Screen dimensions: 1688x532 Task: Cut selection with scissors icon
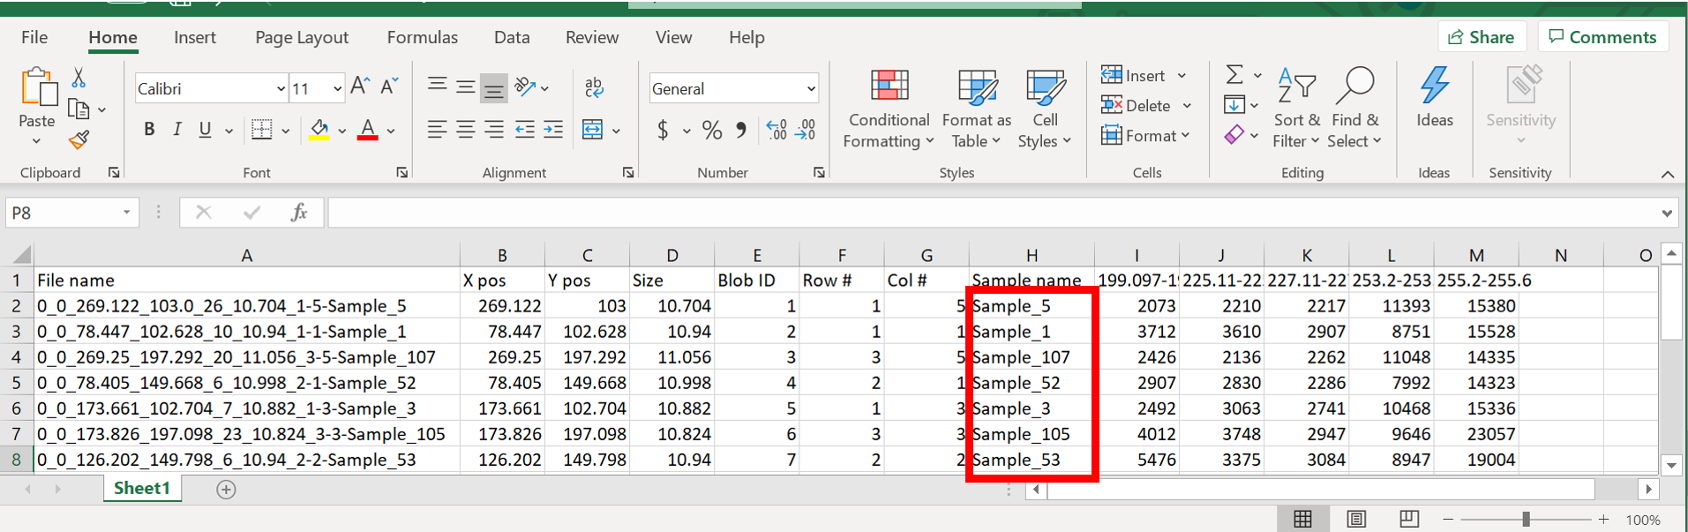[79, 78]
